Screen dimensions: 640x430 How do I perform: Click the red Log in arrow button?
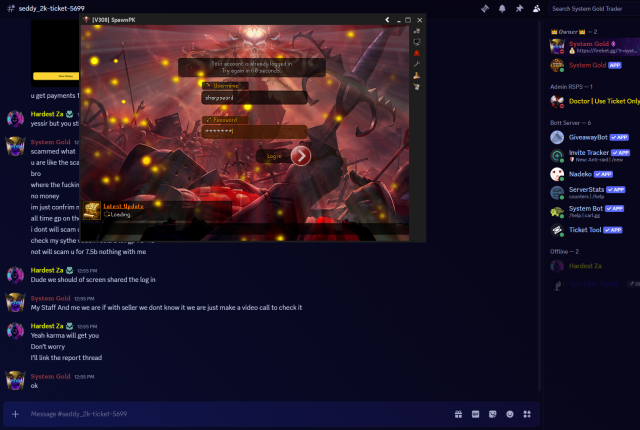point(301,156)
